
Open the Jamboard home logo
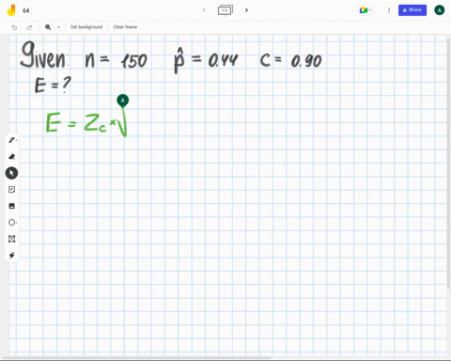click(11, 10)
